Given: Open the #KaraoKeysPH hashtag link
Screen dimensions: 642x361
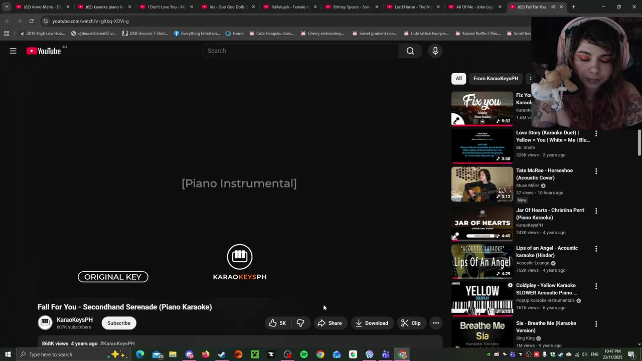Looking at the screenshot, I should coord(117,343).
